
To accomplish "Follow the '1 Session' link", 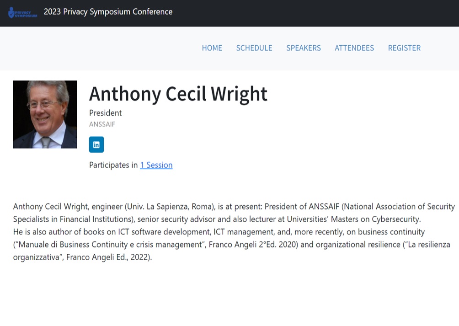I will click(156, 165).
